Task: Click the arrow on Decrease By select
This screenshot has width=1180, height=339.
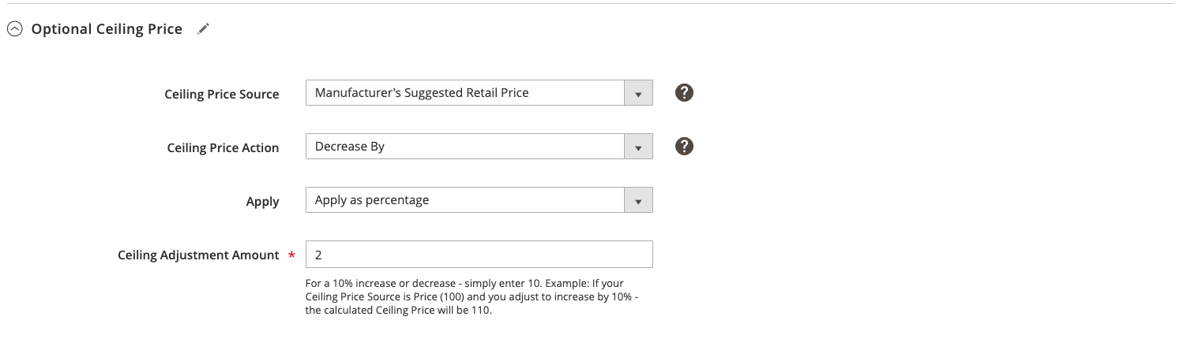Action: 638,147
